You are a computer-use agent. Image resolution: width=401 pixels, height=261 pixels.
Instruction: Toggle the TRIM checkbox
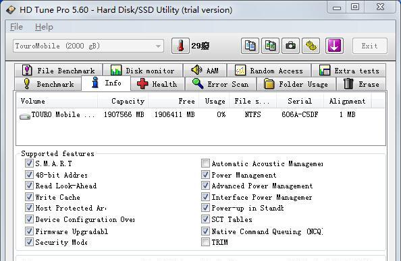click(x=205, y=242)
